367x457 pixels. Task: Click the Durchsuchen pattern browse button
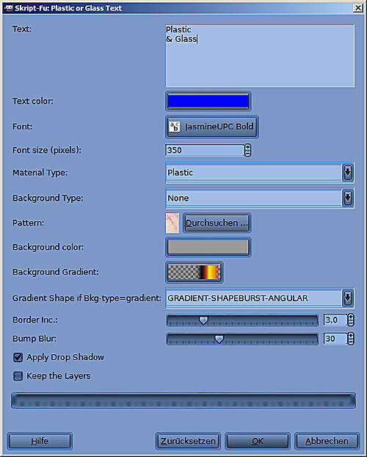tap(217, 223)
